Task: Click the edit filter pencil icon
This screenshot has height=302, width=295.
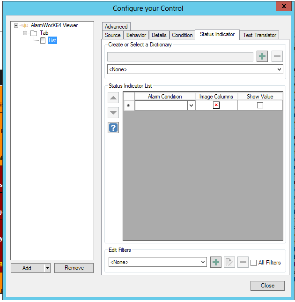Action: [229, 262]
